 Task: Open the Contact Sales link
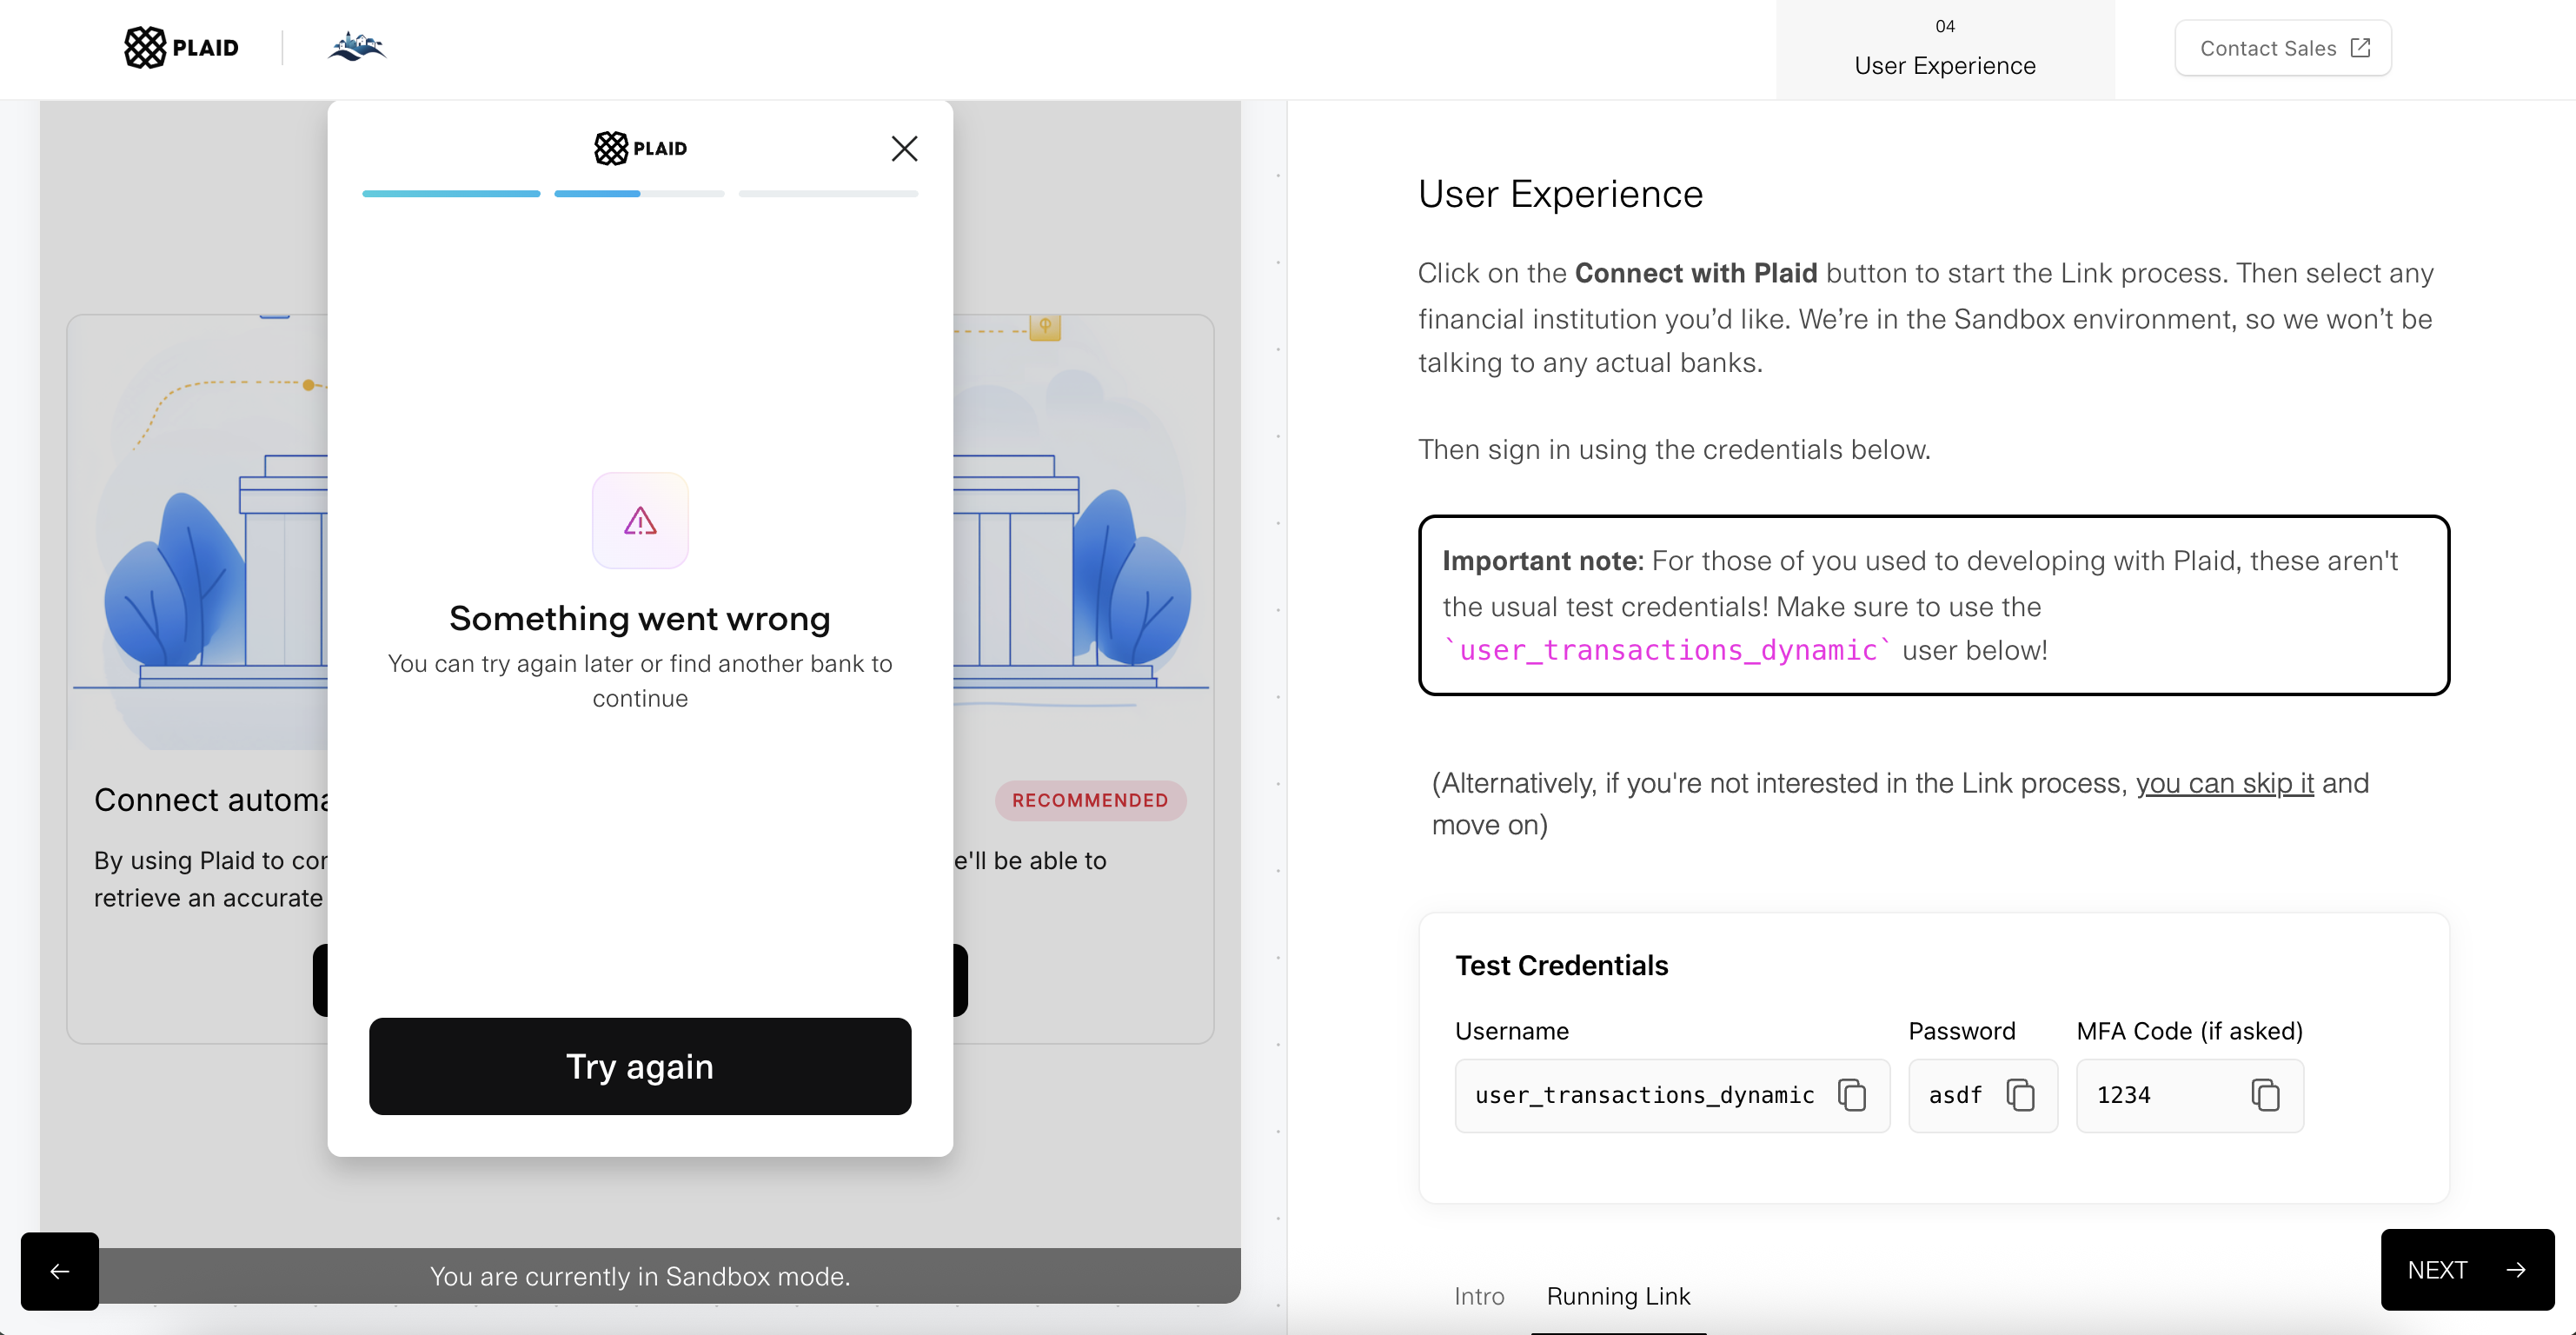click(x=2283, y=48)
